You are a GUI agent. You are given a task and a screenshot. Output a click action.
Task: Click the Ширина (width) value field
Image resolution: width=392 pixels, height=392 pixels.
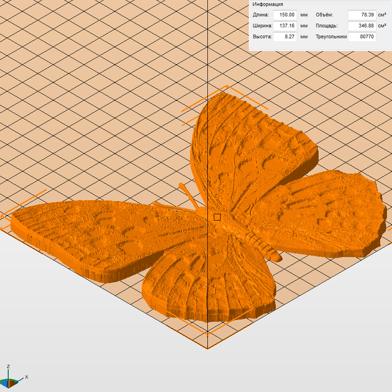(285, 26)
